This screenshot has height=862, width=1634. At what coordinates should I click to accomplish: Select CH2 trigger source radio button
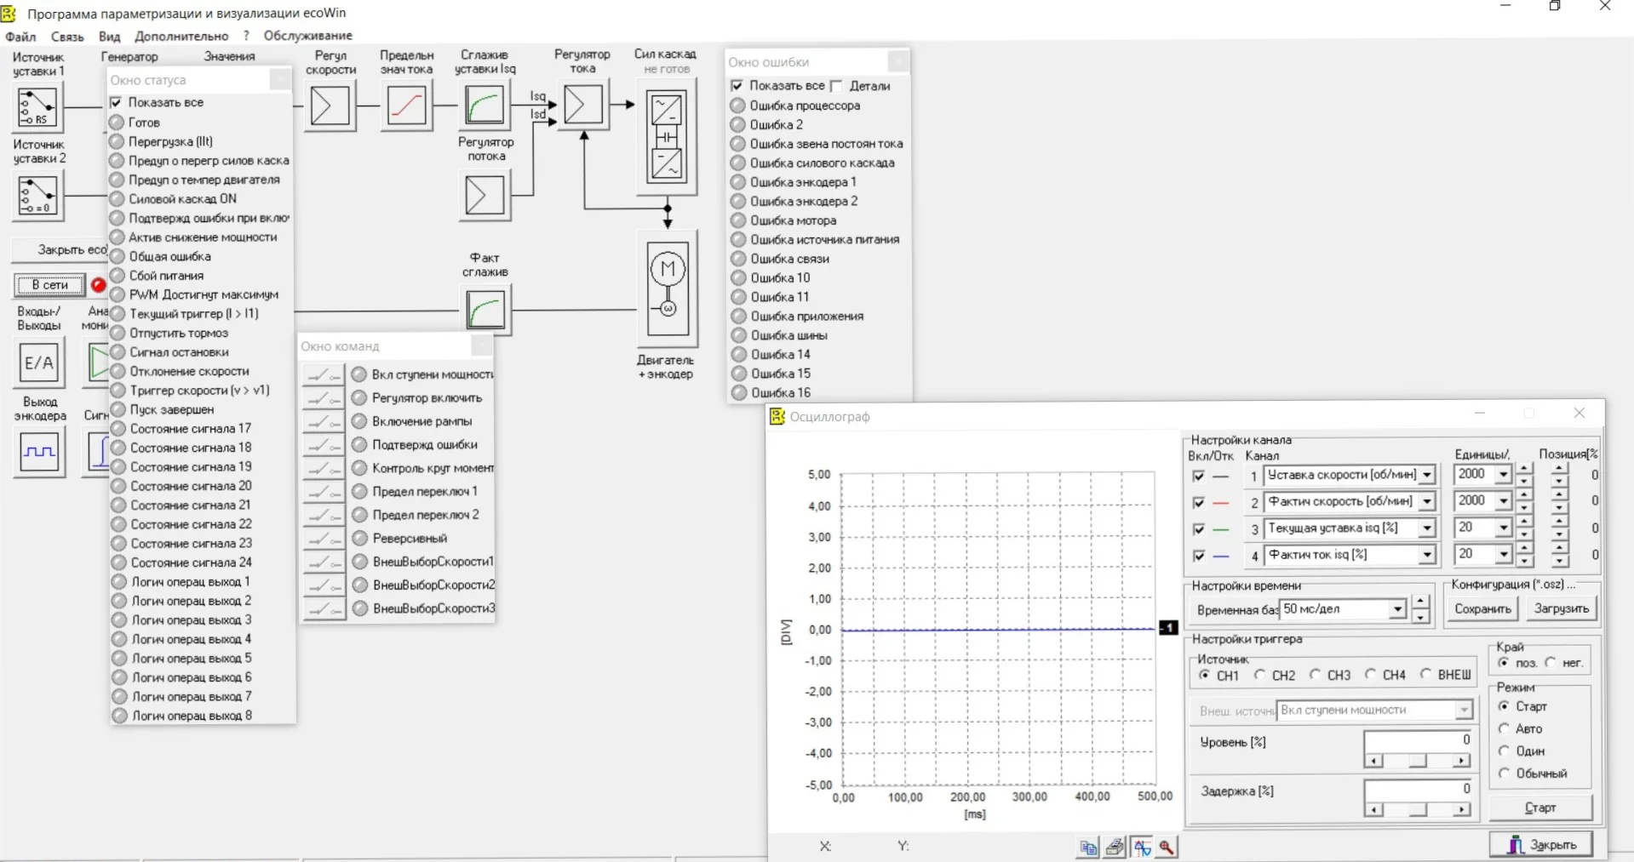pyautogui.click(x=1259, y=675)
